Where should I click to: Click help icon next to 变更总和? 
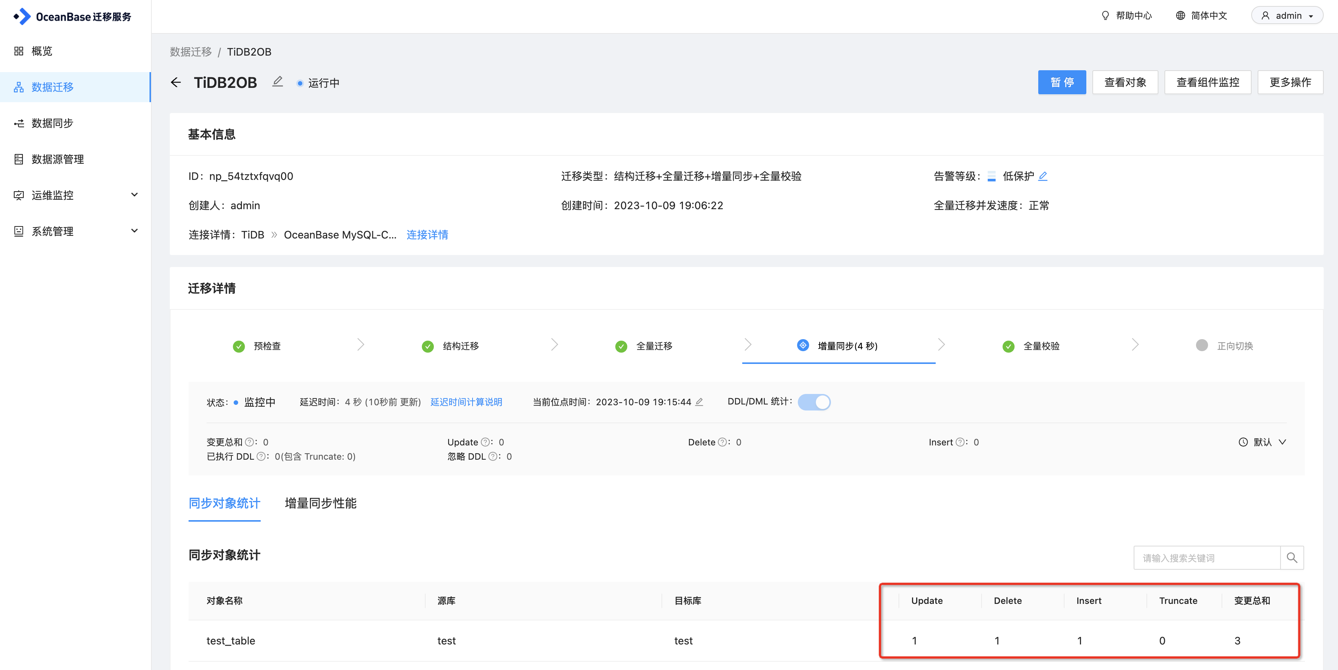249,442
